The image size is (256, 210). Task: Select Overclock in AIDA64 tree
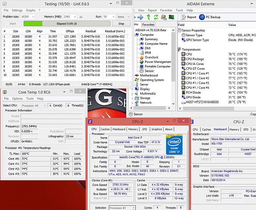click(151, 57)
